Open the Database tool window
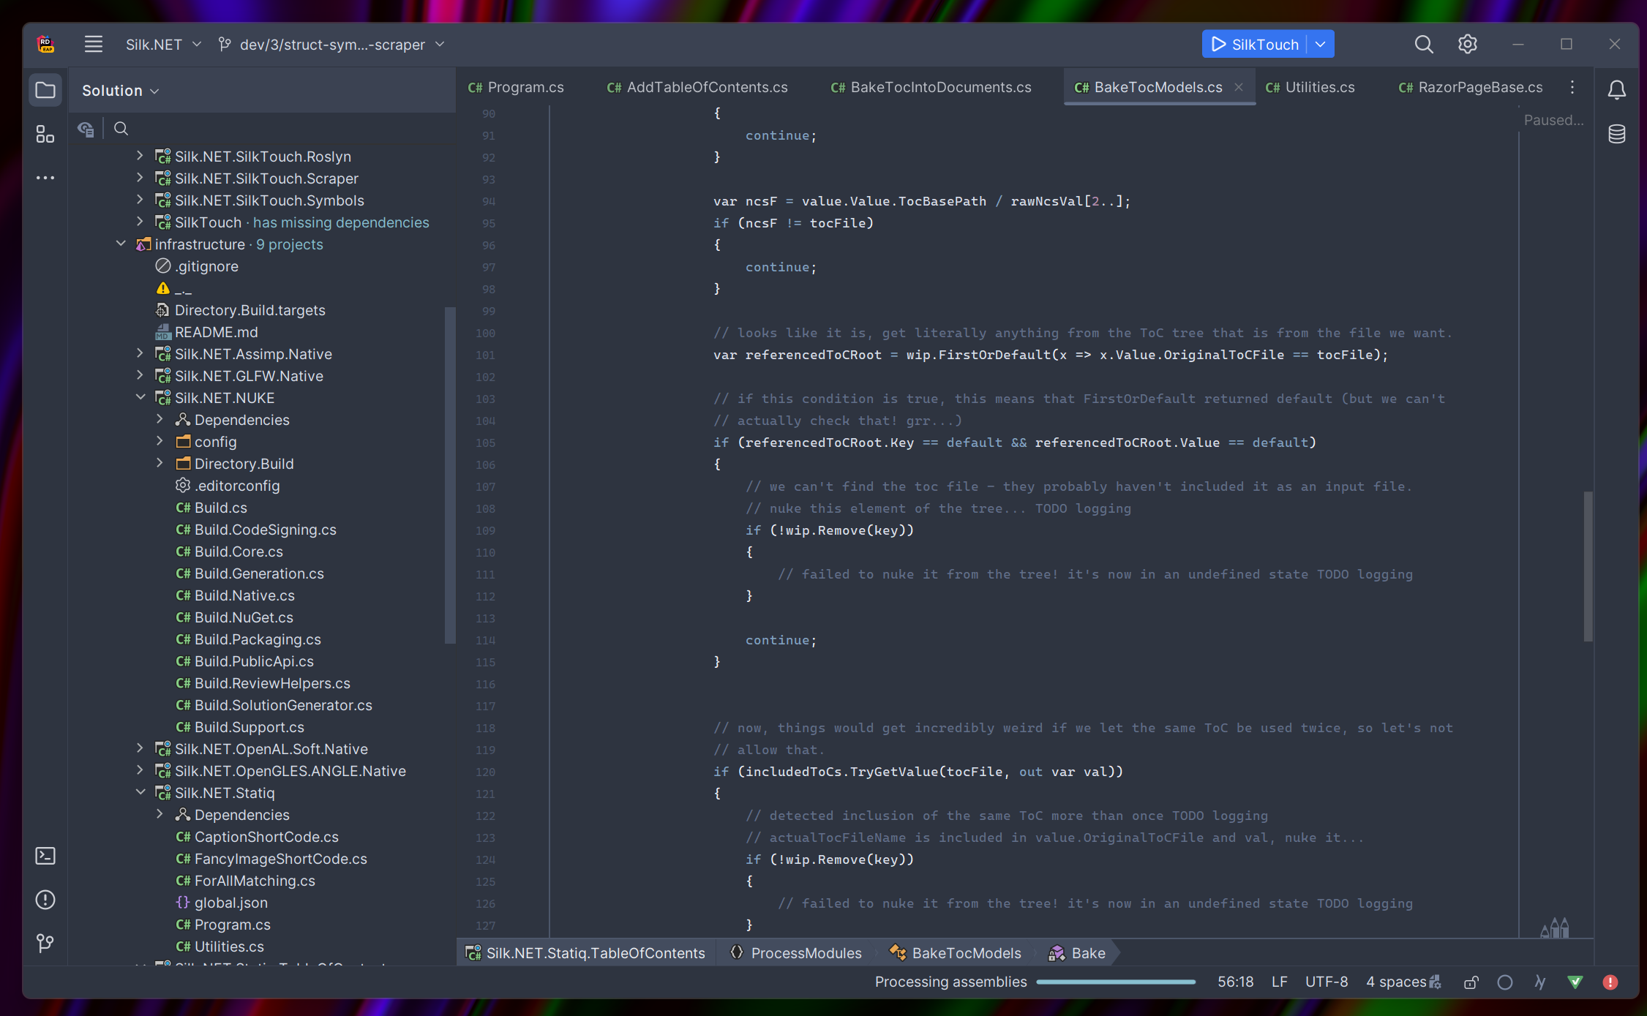This screenshot has width=1647, height=1016. click(x=1616, y=133)
